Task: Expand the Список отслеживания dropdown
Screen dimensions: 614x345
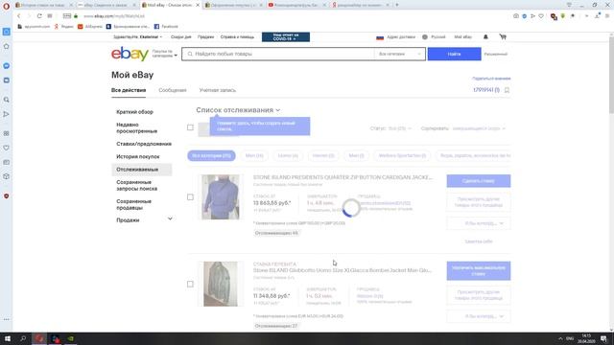Action: (x=238, y=110)
